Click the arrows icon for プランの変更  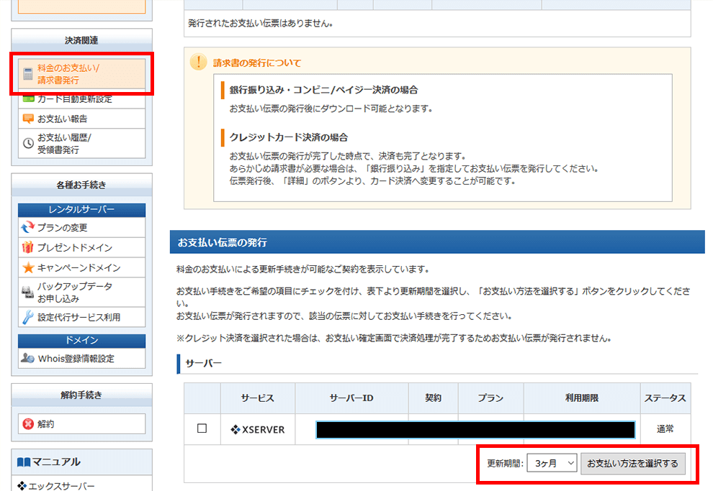pyautogui.click(x=28, y=227)
